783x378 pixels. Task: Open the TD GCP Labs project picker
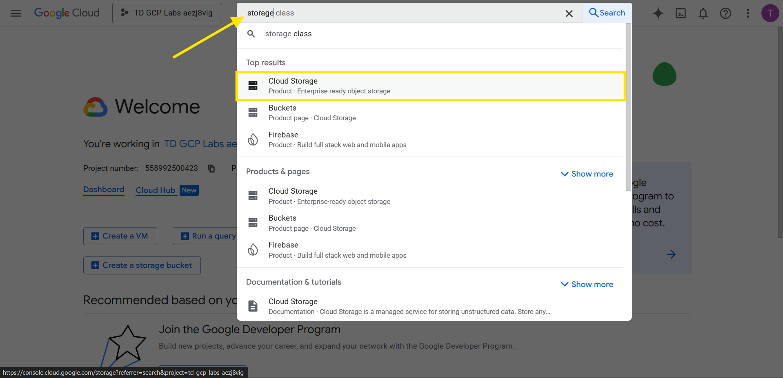coord(167,13)
